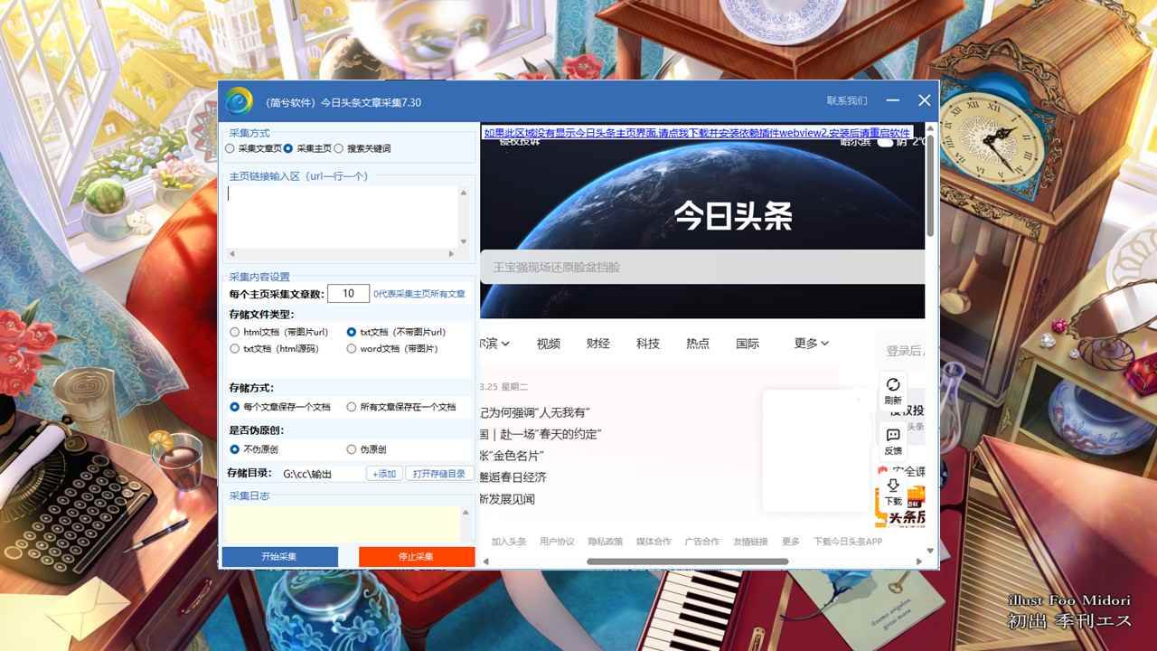Select 所有文章保存在一个文档 storage option

click(x=352, y=407)
